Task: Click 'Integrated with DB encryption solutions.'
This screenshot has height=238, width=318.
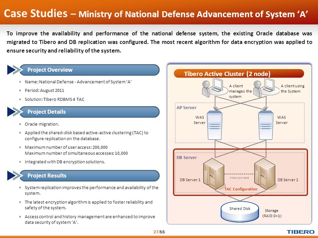Action: 65,162
